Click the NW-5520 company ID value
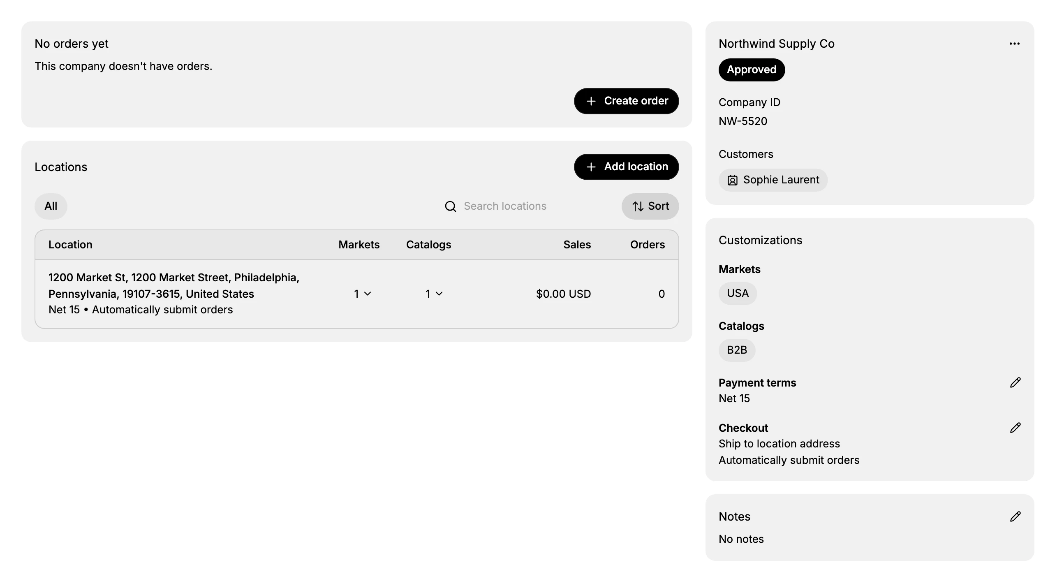Screen dimensions: 1064x579 point(742,121)
